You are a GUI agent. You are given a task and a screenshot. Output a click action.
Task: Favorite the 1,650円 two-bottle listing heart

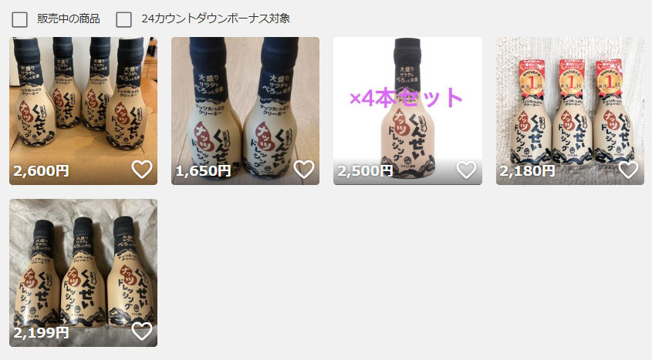click(x=304, y=170)
